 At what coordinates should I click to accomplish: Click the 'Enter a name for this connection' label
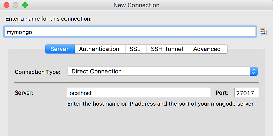coord(49,19)
